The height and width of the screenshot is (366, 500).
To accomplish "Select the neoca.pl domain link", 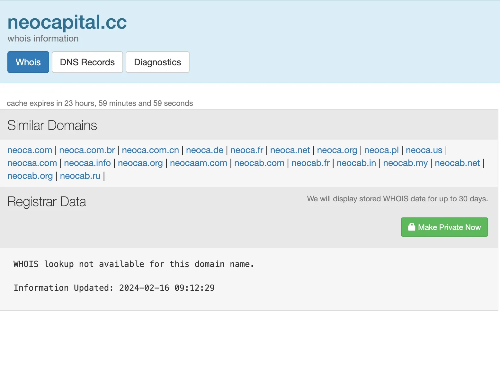I will 381,150.
